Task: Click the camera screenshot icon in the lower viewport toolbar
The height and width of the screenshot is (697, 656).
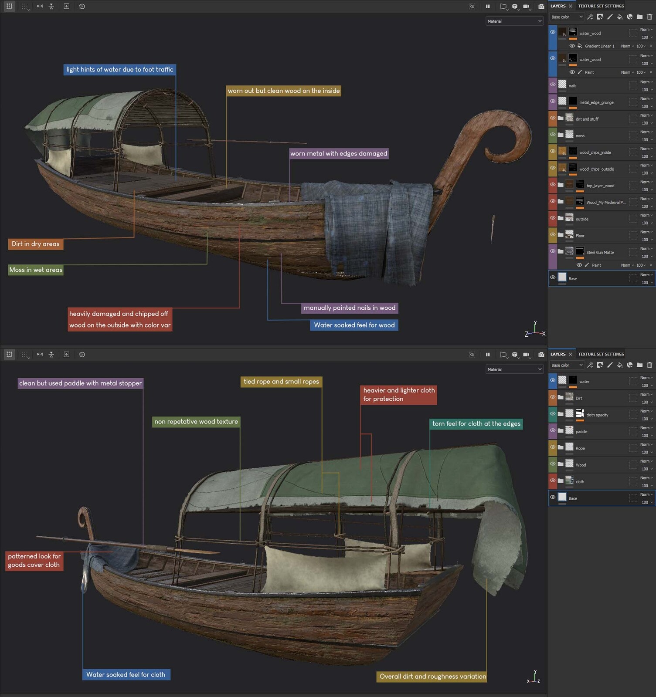Action: 541,355
